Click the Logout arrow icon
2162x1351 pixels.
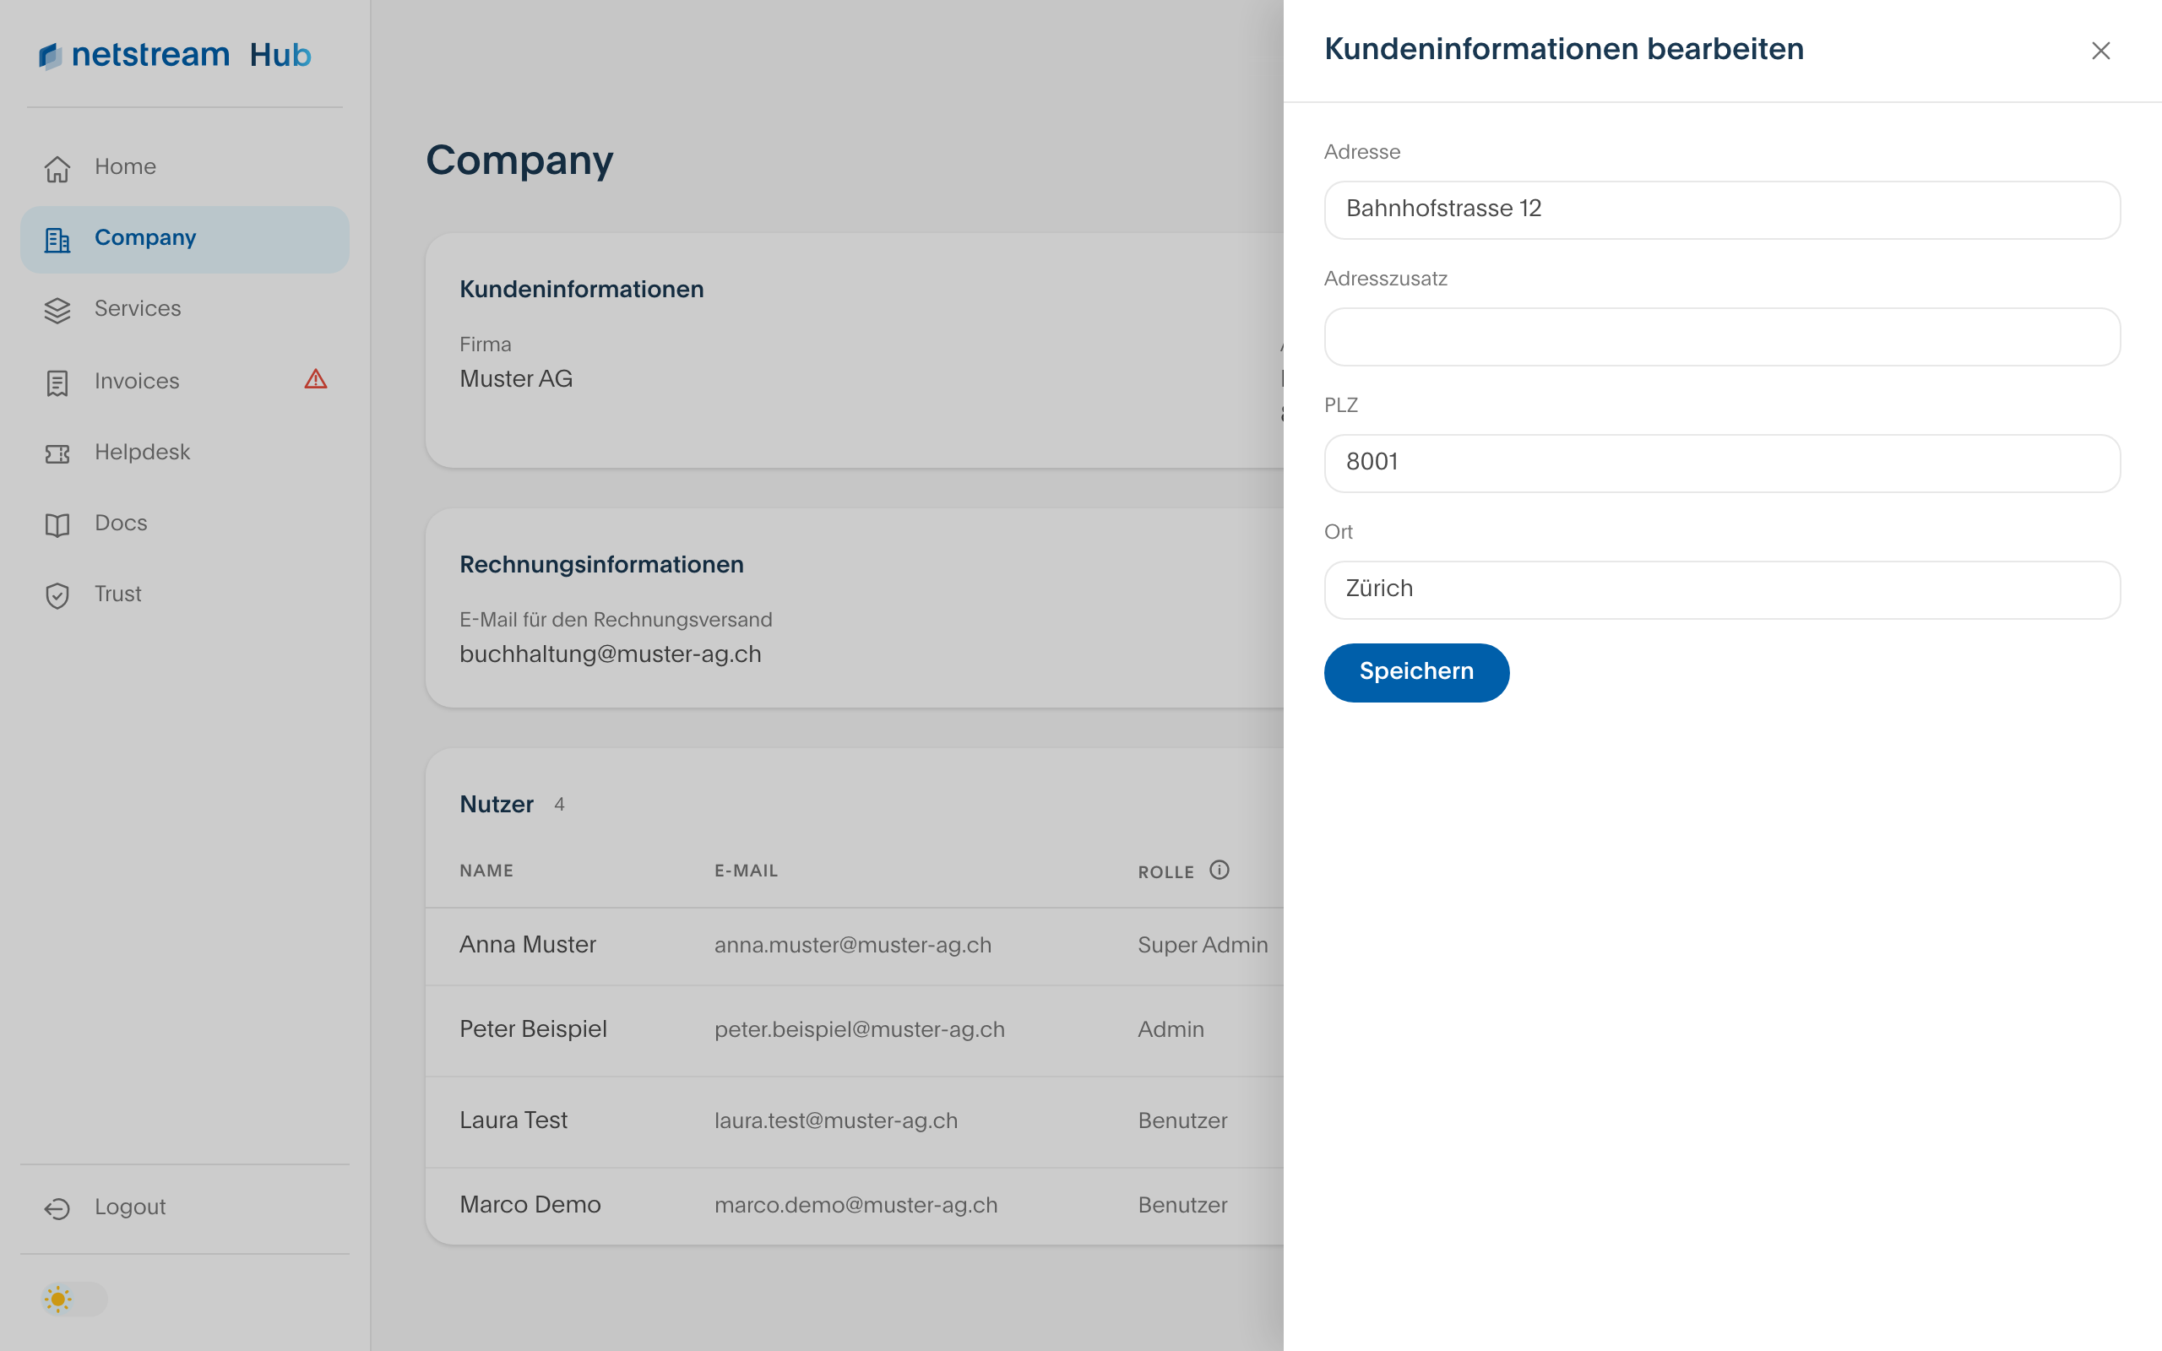[57, 1208]
